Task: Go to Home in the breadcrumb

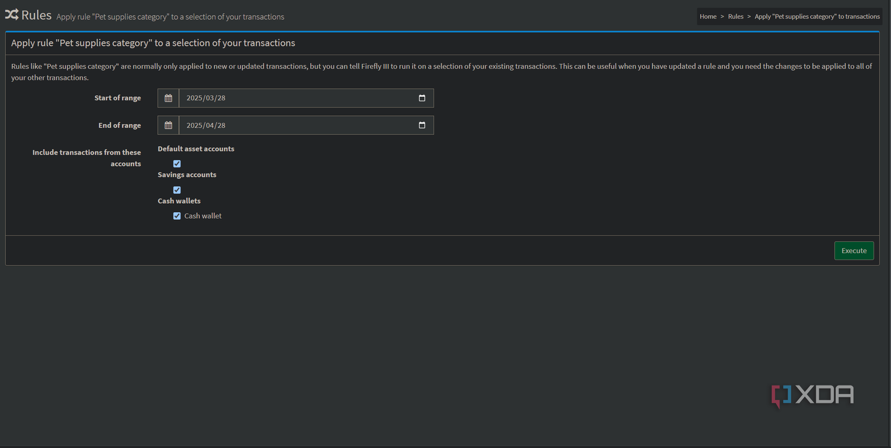Action: pos(707,17)
